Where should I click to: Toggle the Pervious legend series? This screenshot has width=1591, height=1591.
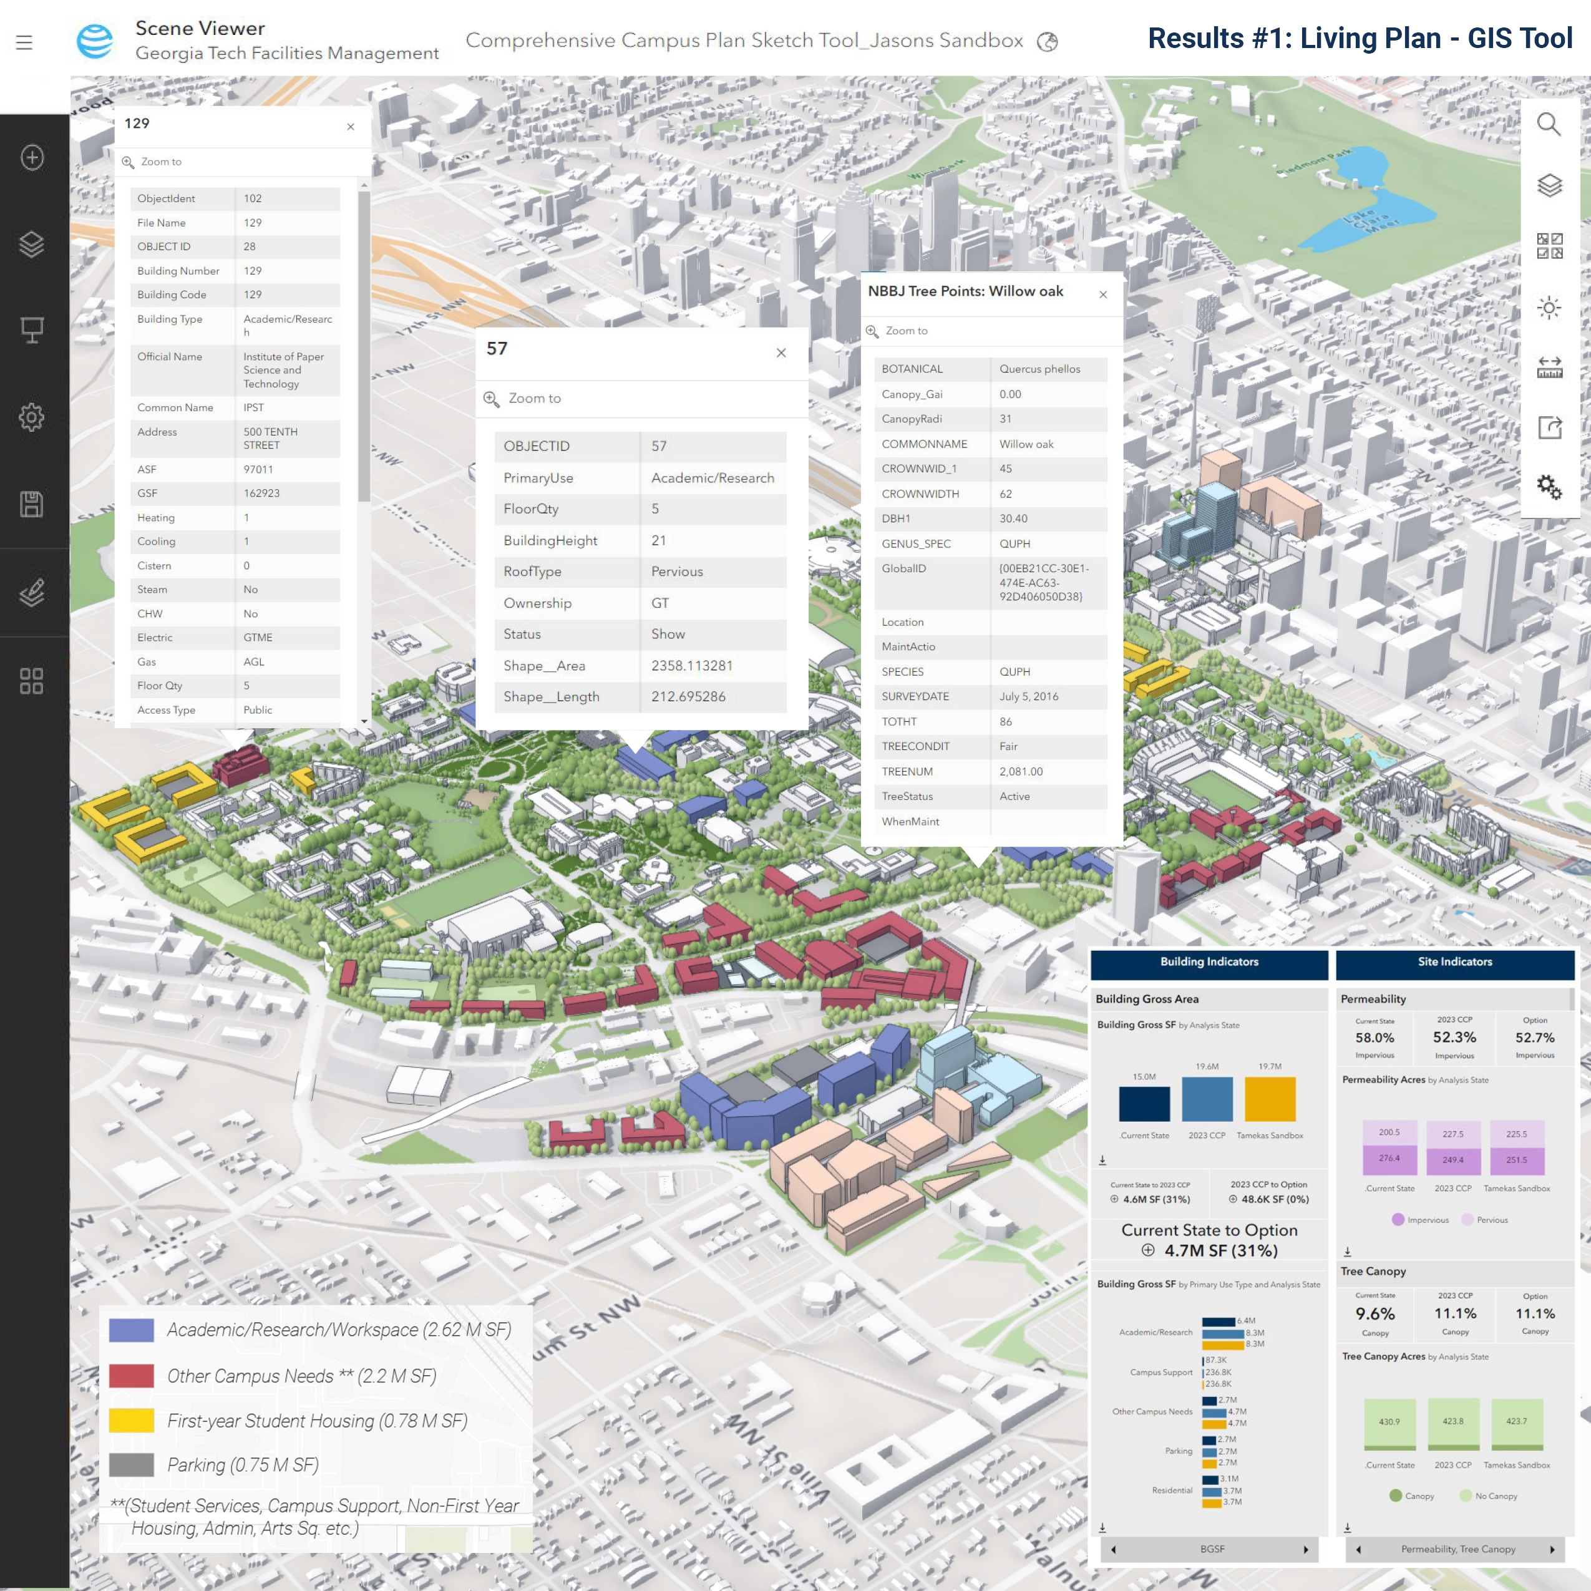click(1484, 1220)
